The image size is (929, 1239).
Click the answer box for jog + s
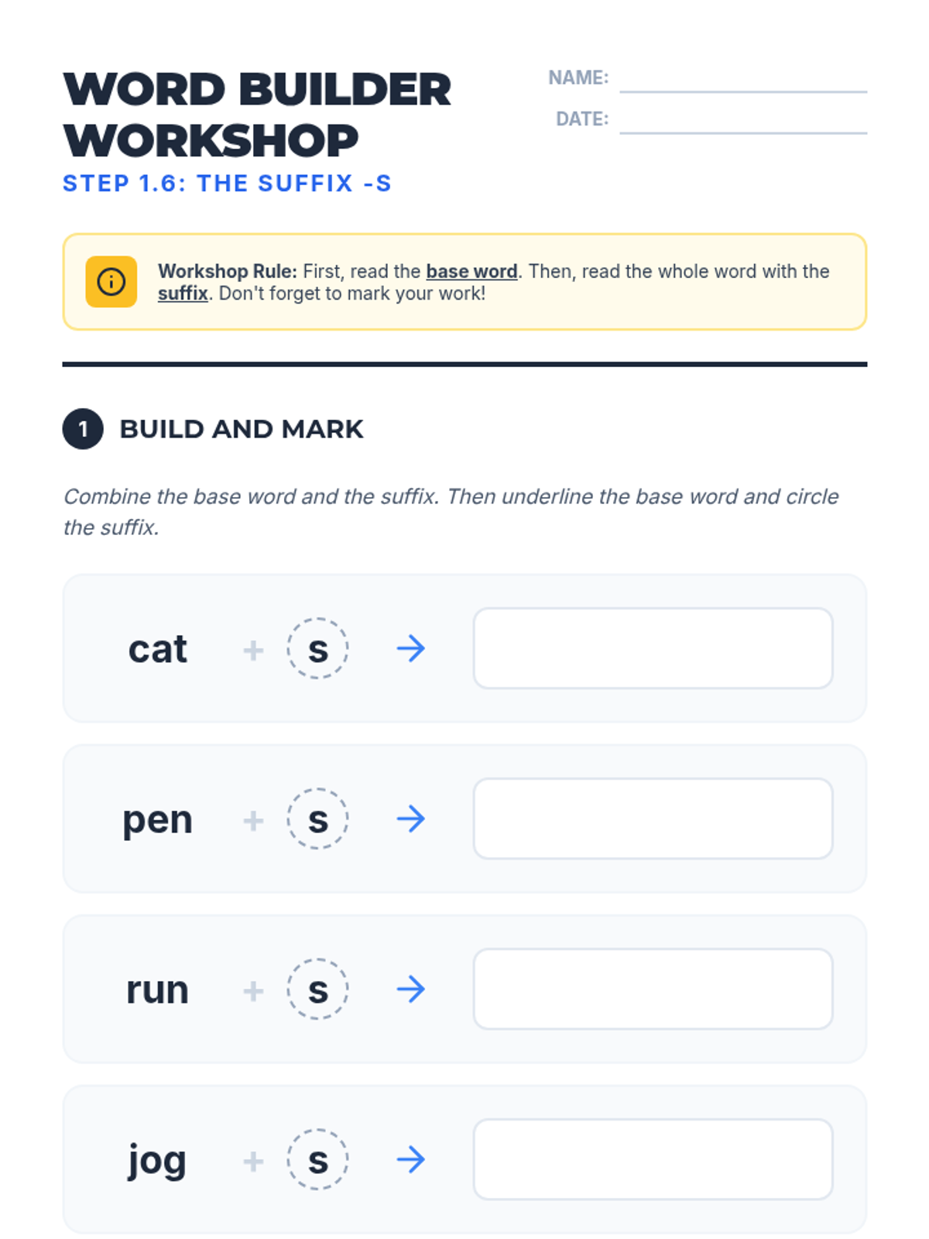click(653, 1159)
